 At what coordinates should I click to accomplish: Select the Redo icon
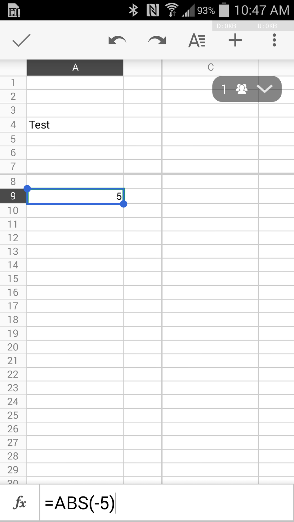click(156, 40)
